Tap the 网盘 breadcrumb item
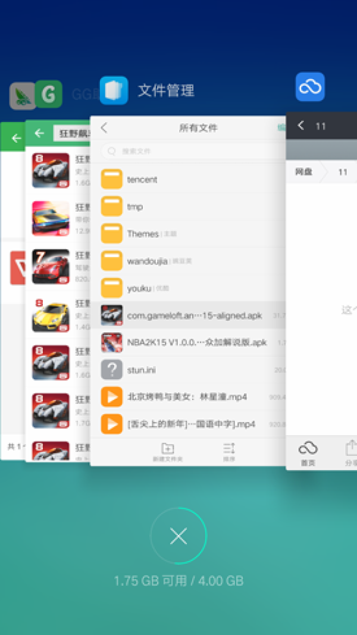 (303, 172)
